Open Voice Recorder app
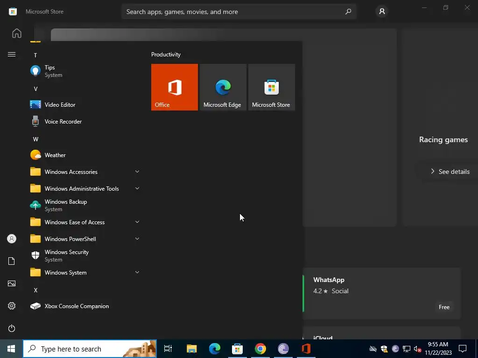This screenshot has width=478, height=358. [85, 122]
